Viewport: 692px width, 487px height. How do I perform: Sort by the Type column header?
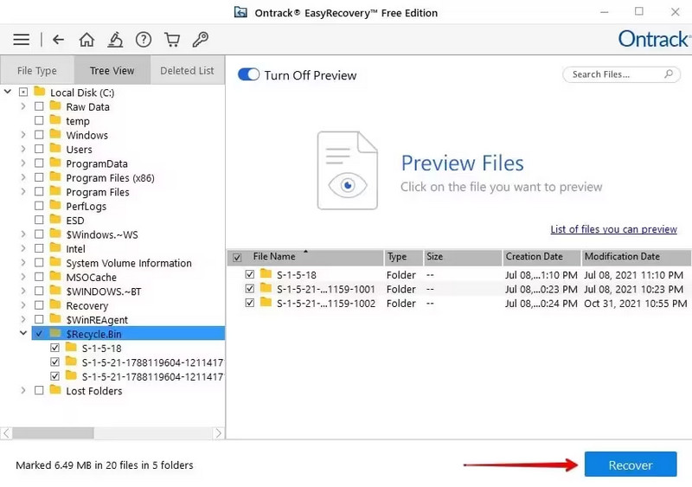click(x=403, y=257)
